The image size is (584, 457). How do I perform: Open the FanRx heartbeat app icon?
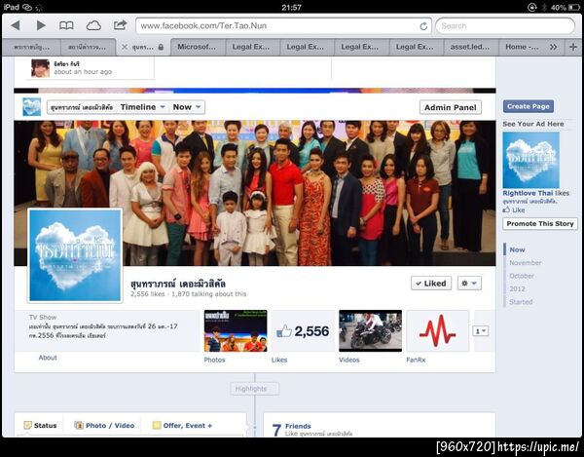pyautogui.click(x=438, y=330)
